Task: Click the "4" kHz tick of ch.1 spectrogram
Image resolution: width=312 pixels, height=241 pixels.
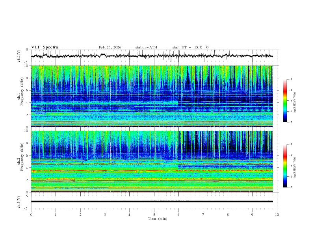Action: coord(28,103)
